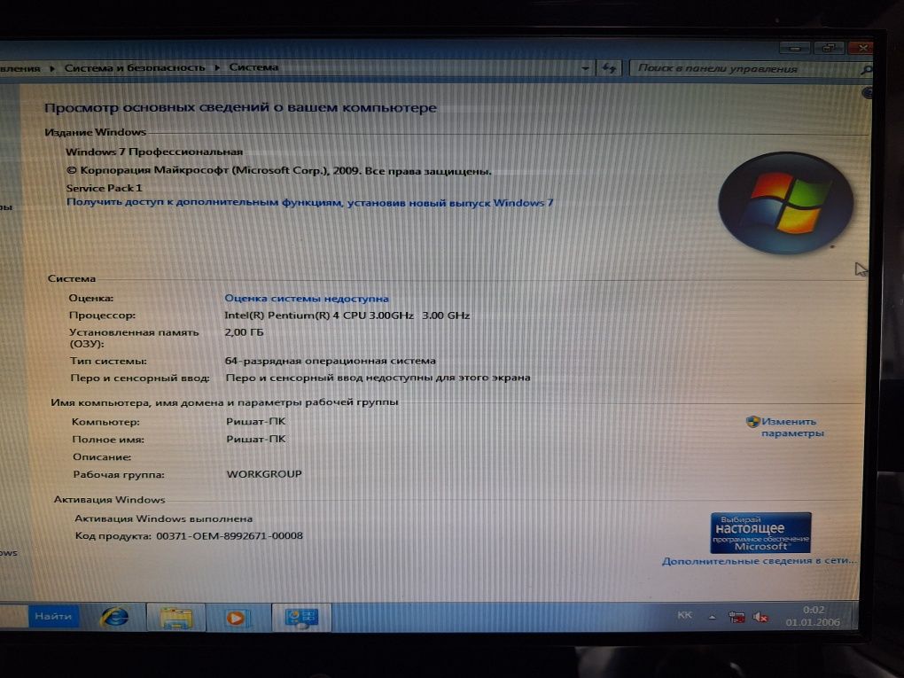
Task: Open clock showing 0:02 01.01.2006
Action: [813, 616]
